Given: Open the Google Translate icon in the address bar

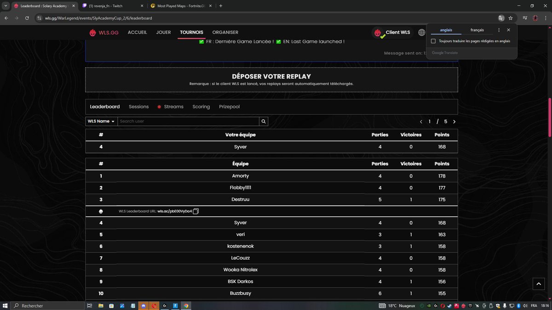Looking at the screenshot, I should 501,17.
